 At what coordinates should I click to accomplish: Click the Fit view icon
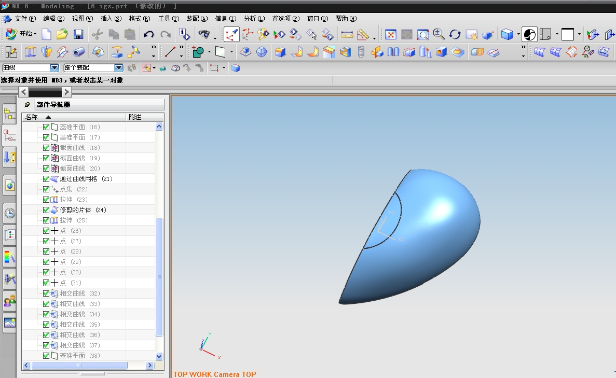point(390,35)
